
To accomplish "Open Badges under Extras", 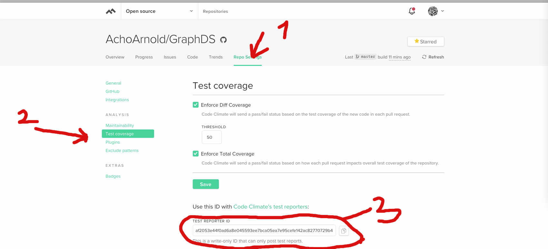I will [113, 176].
